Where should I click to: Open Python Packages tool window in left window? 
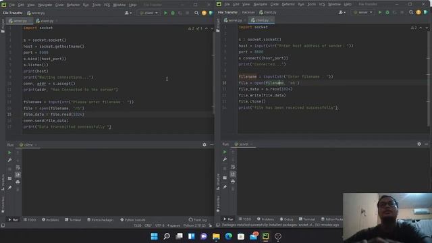click(101, 220)
